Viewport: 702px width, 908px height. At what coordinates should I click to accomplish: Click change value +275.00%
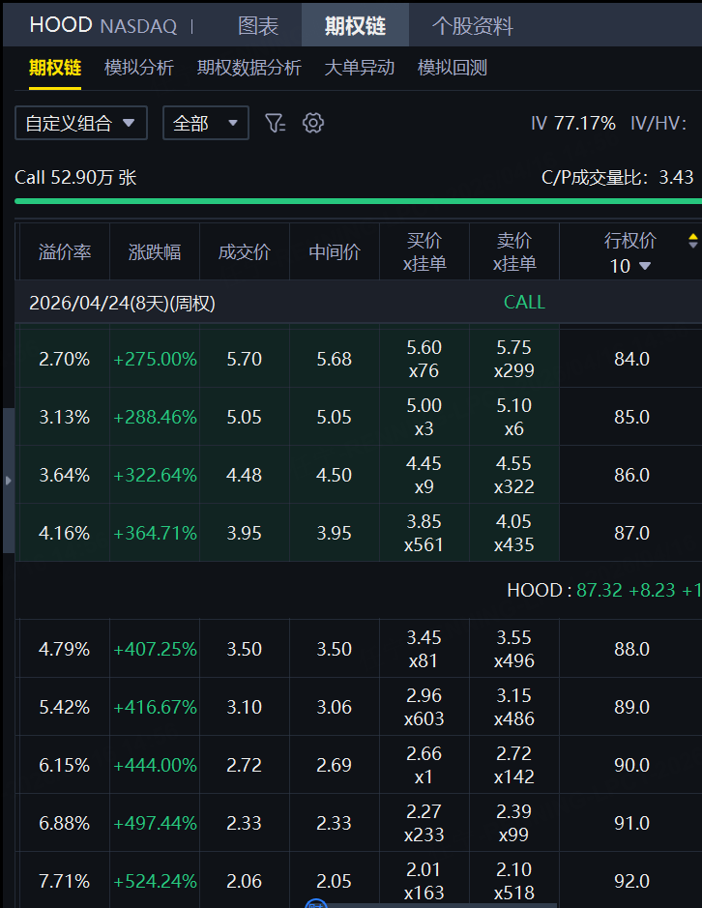155,359
